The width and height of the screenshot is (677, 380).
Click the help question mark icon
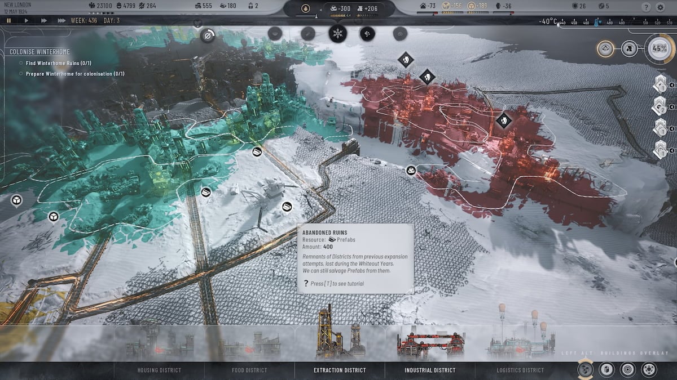(x=646, y=6)
